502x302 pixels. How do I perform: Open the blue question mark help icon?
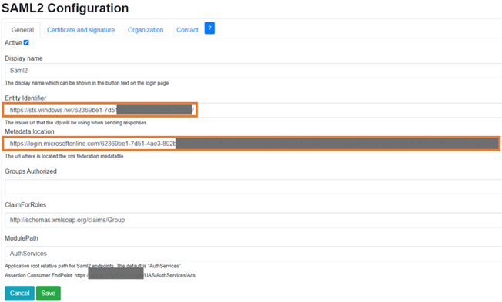209,28
